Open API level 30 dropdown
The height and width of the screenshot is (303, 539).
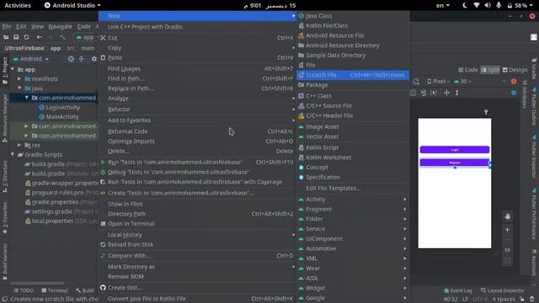pyautogui.click(x=462, y=82)
